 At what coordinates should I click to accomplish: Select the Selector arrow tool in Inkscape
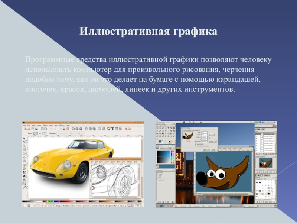[x=24, y=138]
